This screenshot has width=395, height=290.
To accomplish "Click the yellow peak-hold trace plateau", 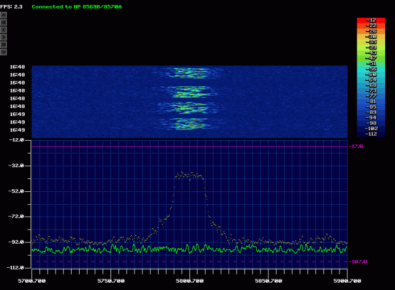I will pyautogui.click(x=189, y=175).
